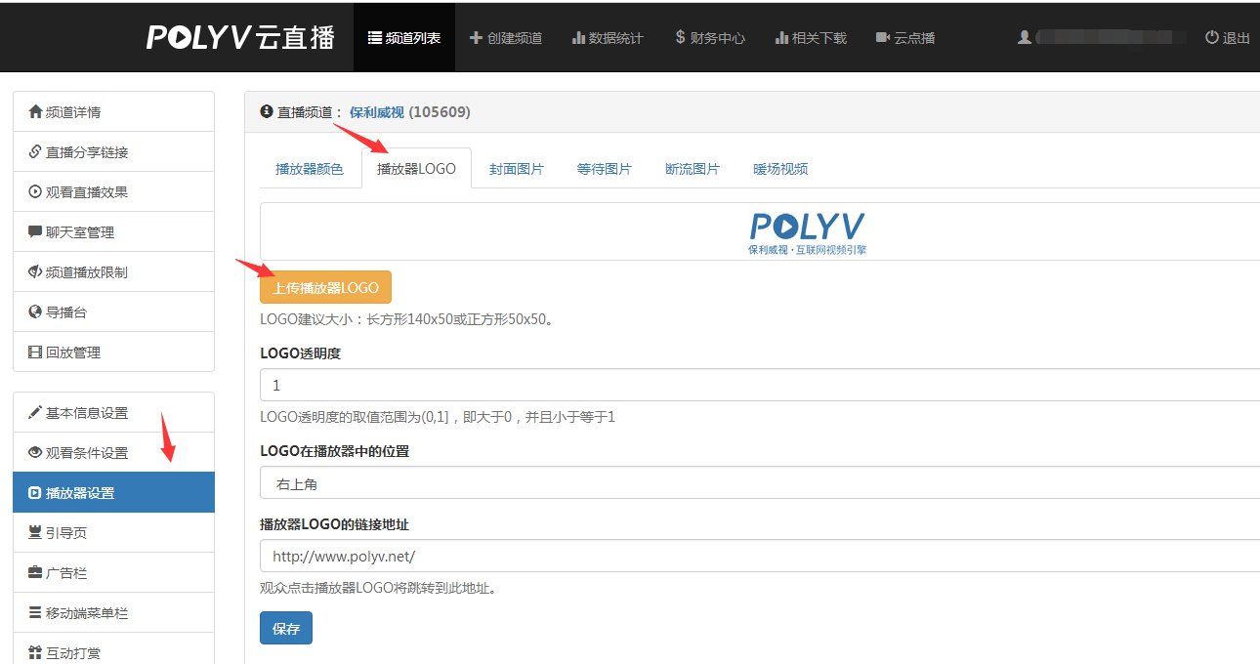
Task: Click the film icon for 回放管理
Action: point(35,353)
